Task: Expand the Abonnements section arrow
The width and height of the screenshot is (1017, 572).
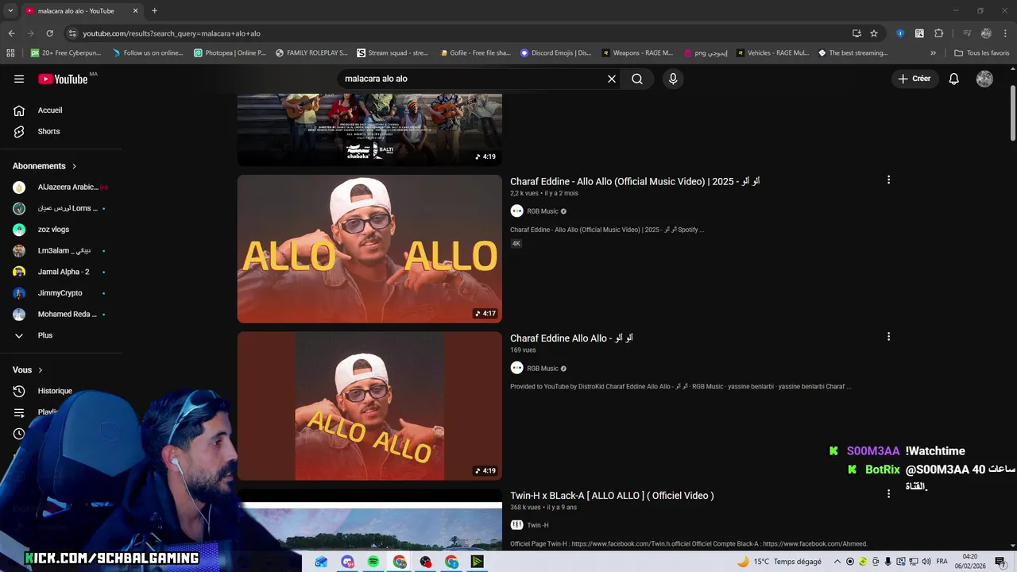Action: [74, 166]
